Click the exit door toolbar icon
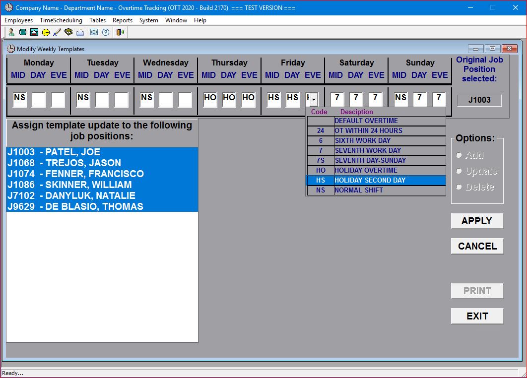 pyautogui.click(x=120, y=32)
